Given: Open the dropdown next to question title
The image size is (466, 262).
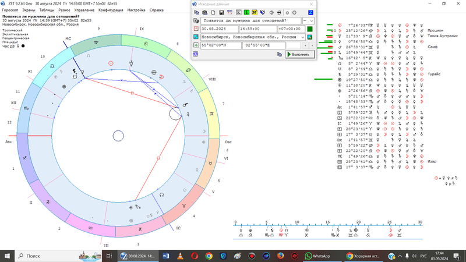Looking at the screenshot, I should pyautogui.click(x=312, y=20).
